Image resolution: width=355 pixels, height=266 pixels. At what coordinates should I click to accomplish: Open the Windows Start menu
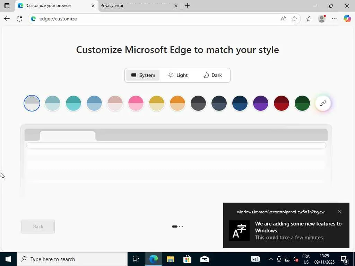click(x=8, y=259)
